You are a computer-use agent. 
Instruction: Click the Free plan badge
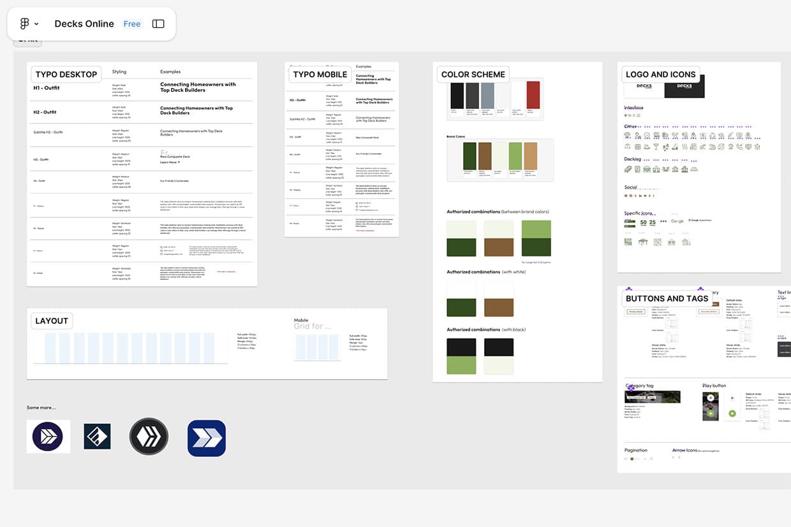(132, 24)
